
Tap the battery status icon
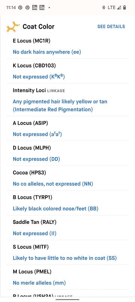tap(124, 8)
